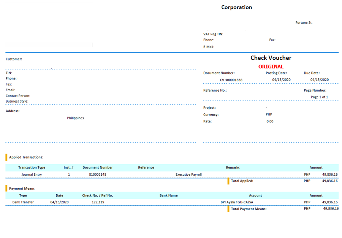The height and width of the screenshot is (238, 342).
Task: Click the Total Applied label
Action: [242, 181]
